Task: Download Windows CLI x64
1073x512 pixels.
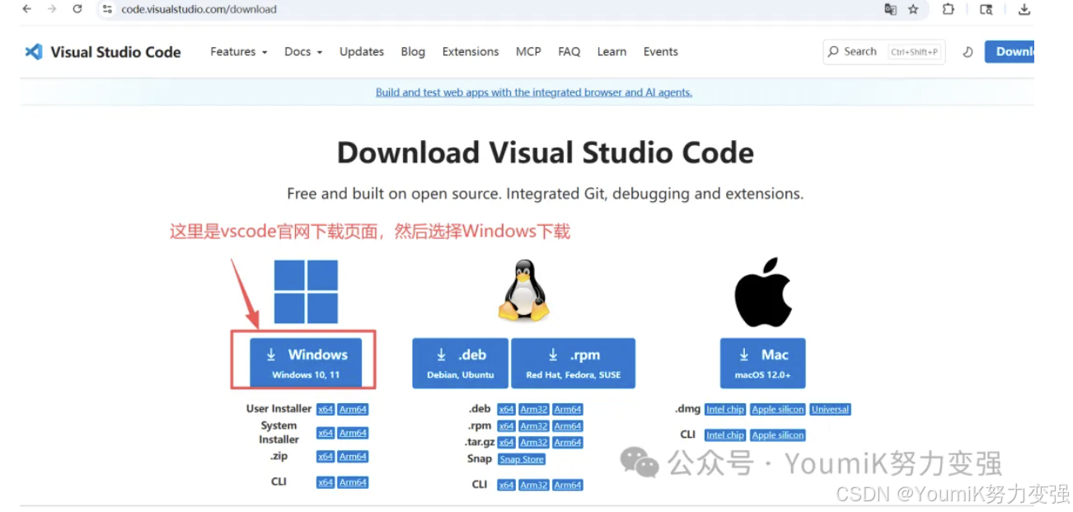Action: pyautogui.click(x=326, y=482)
